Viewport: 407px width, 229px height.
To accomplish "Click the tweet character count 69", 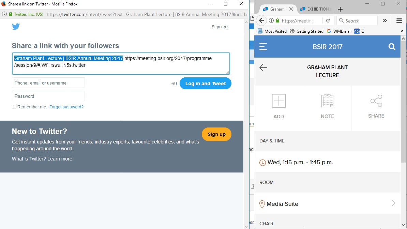I will coord(174,83).
